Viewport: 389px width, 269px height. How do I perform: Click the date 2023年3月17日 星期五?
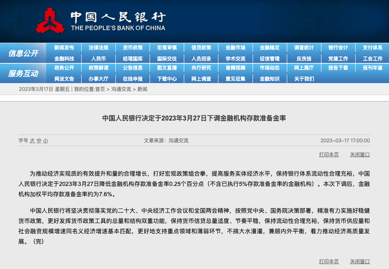tap(44, 89)
